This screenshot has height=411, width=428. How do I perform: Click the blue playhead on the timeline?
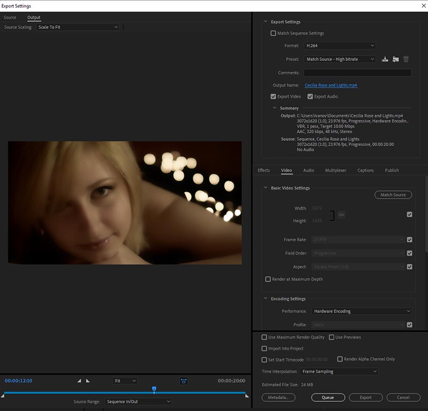[154, 389]
